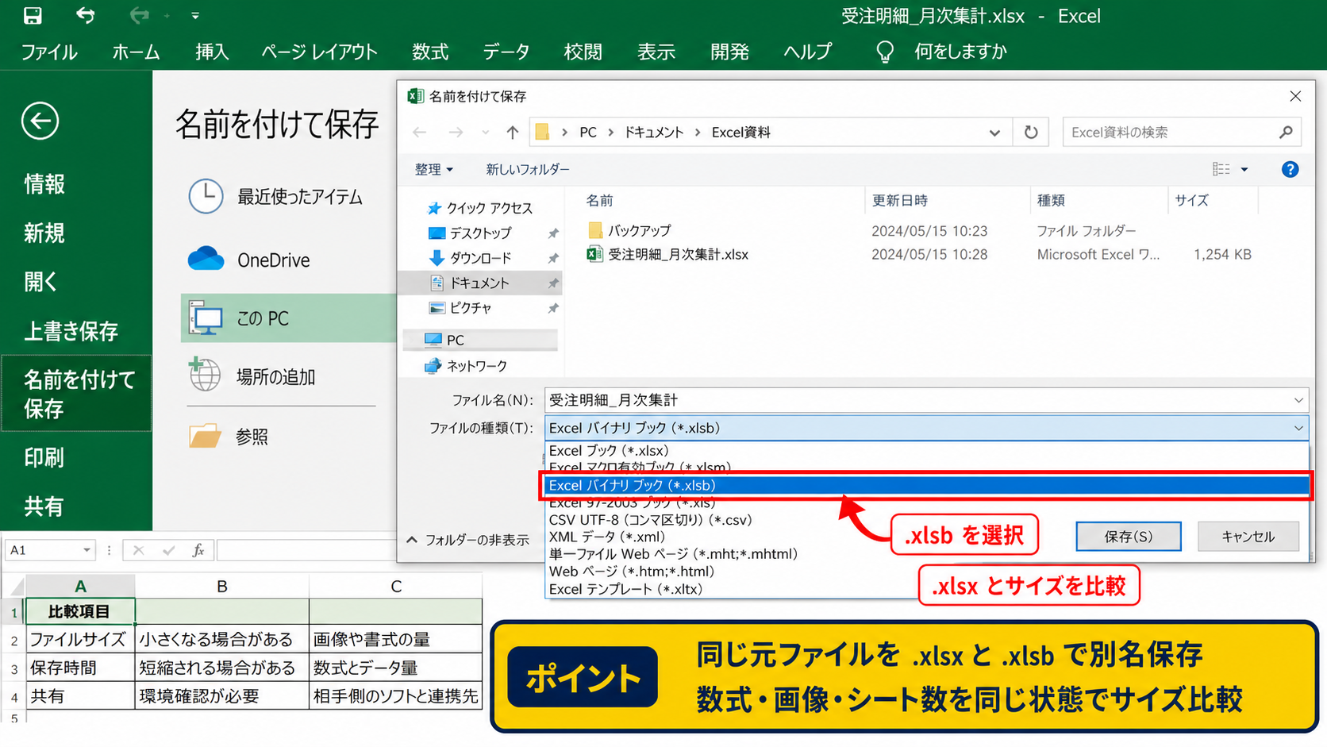1327x747 pixels.
Task: Select 共有 in backstage menu
Action: click(44, 506)
